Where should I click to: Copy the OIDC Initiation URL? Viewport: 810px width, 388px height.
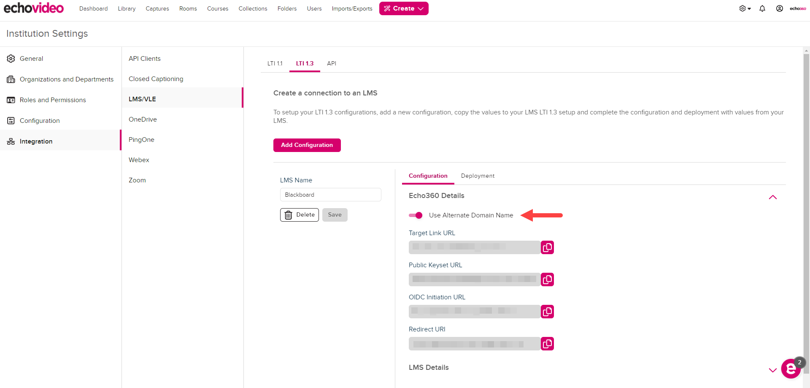click(547, 312)
